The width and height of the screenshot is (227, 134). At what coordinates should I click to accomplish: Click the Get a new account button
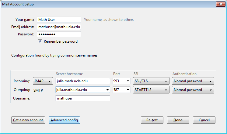(x=28, y=120)
